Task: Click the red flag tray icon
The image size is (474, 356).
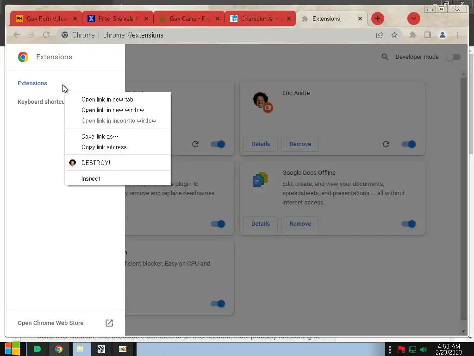Action: 401,350
